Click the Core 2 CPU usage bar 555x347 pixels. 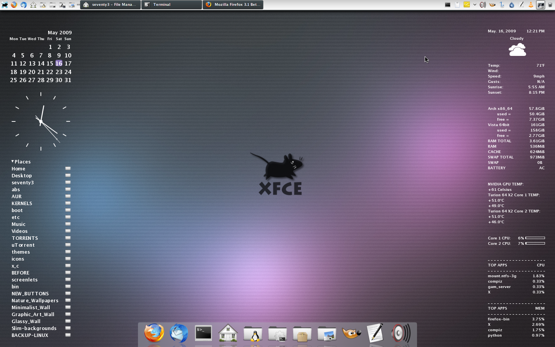535,243
